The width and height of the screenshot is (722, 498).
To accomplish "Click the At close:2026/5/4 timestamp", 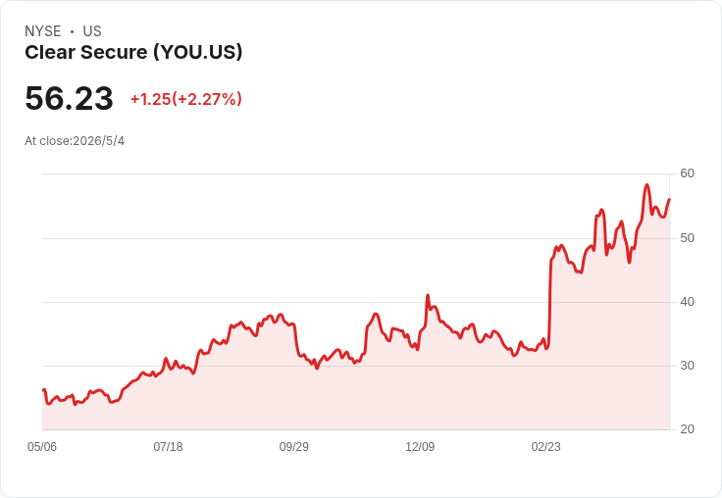I will click(x=75, y=141).
